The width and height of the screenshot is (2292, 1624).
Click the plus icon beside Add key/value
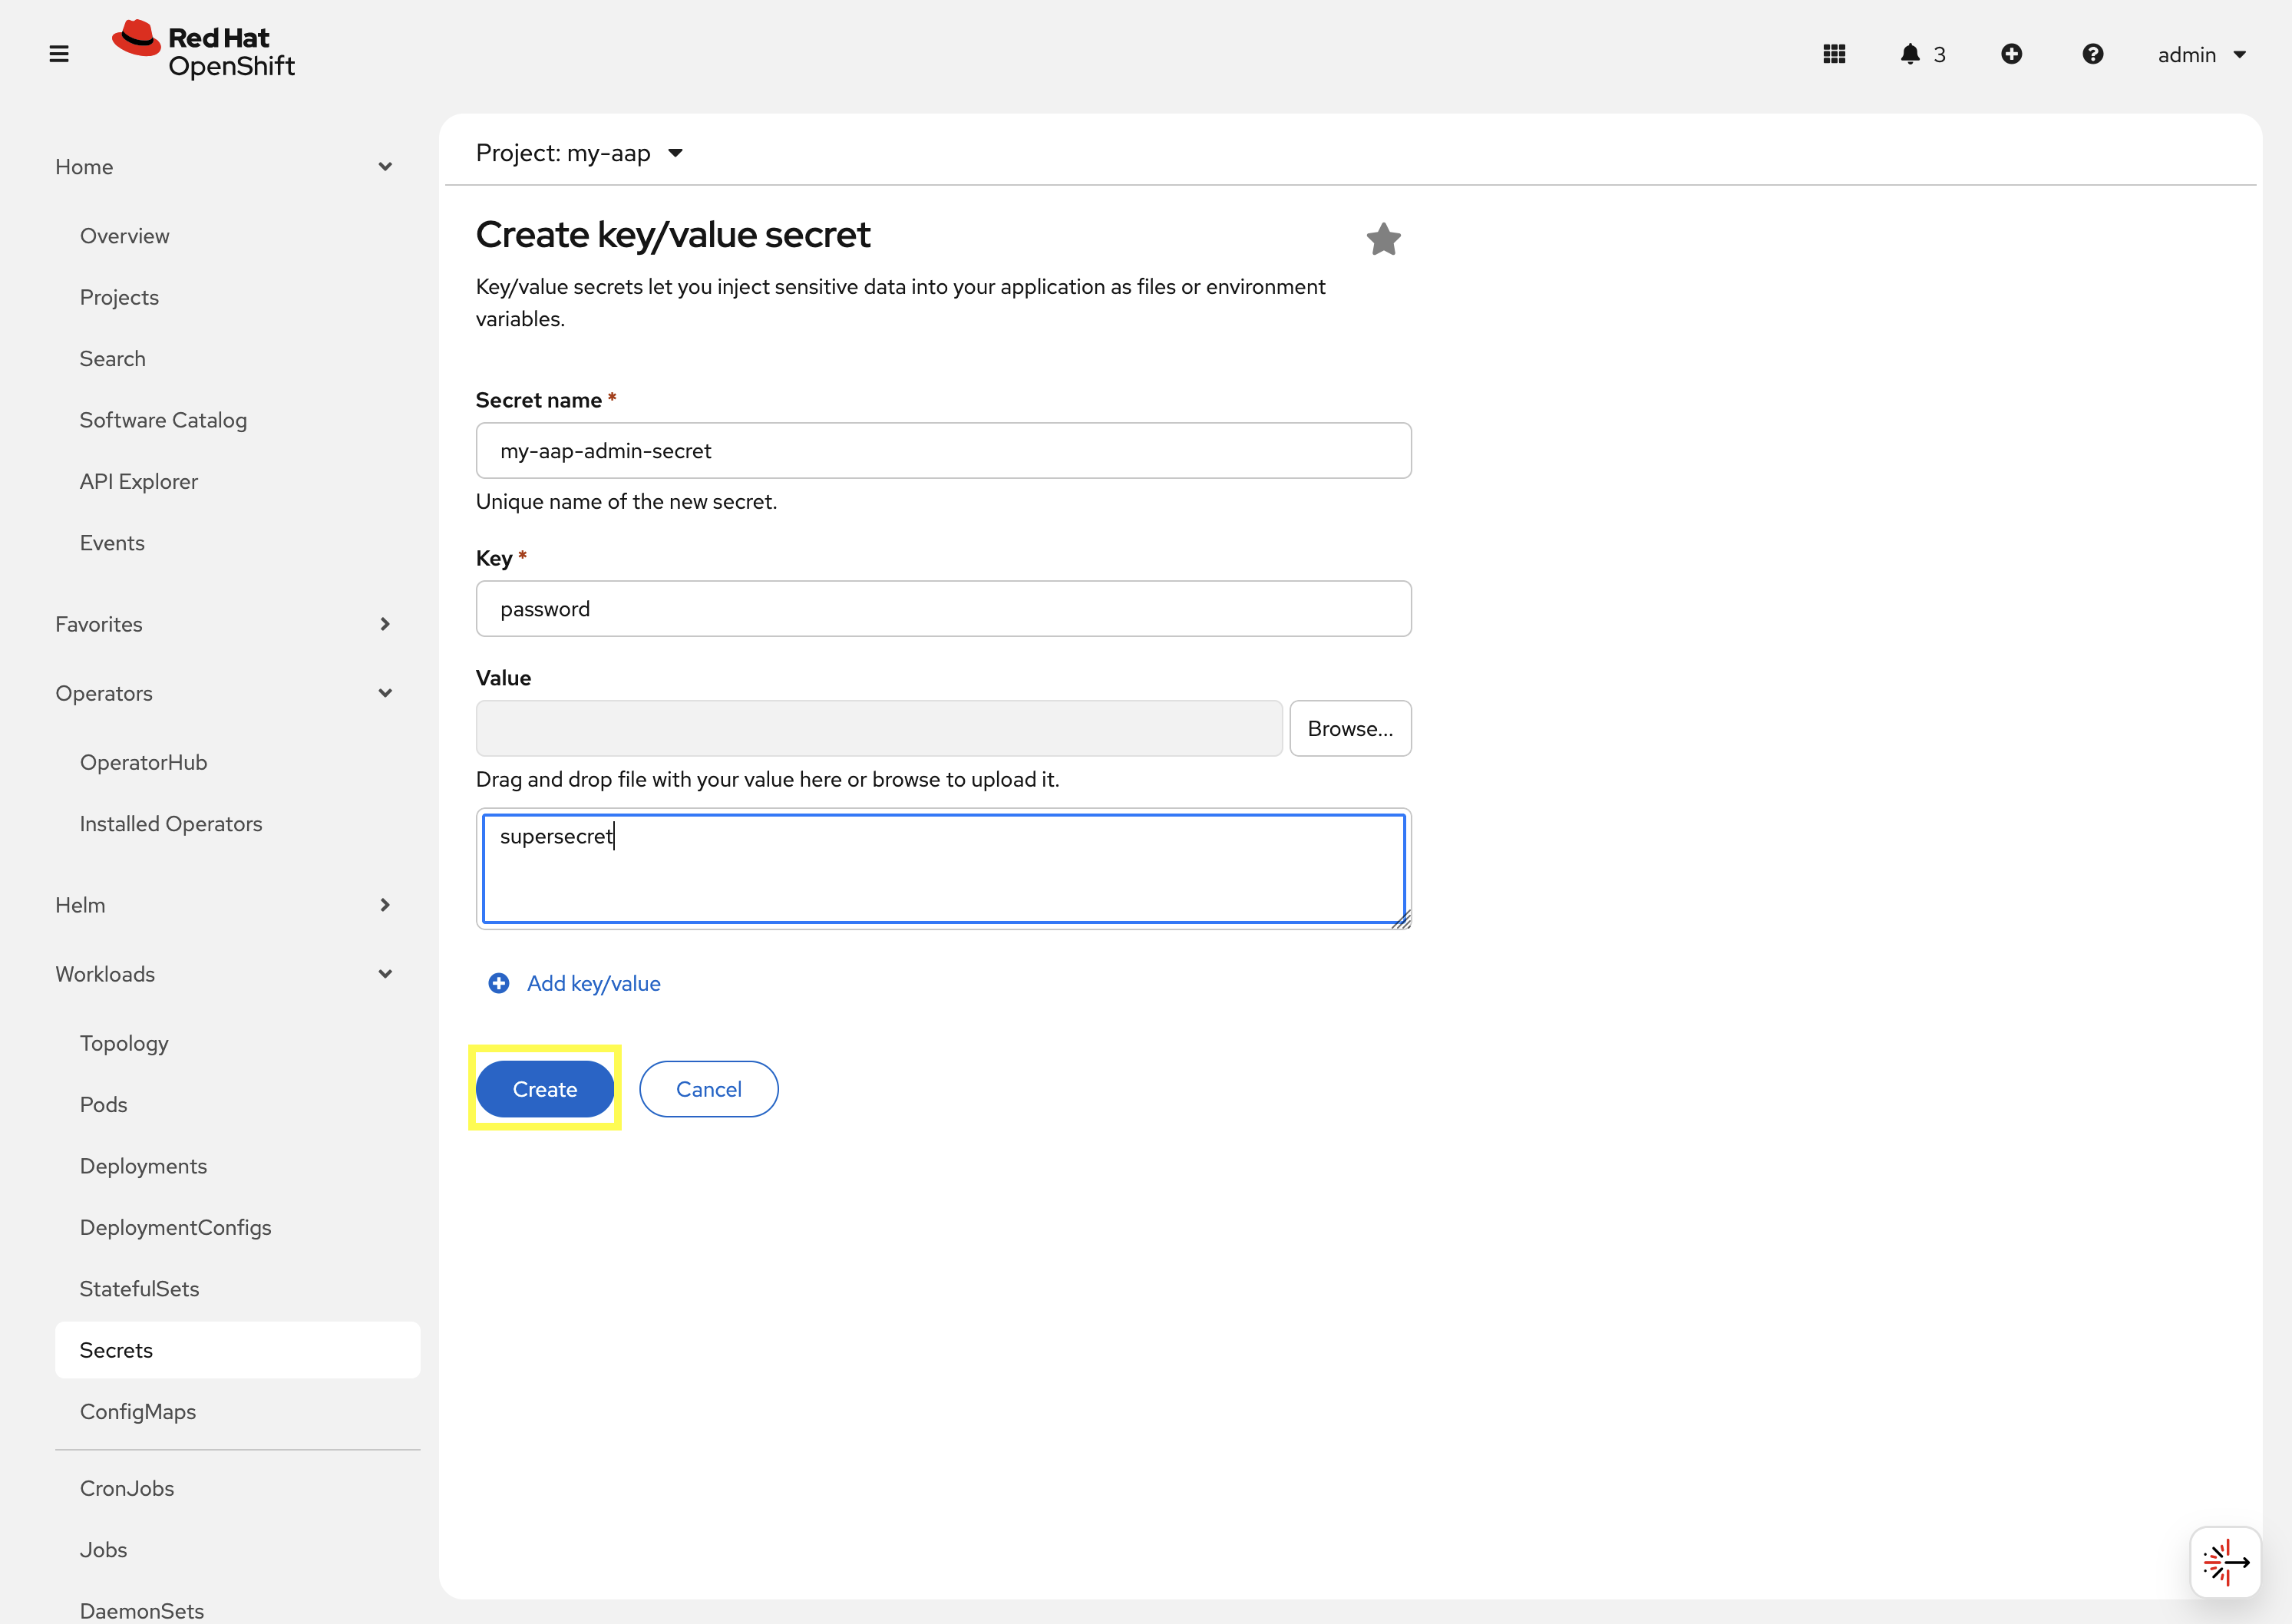[x=498, y=983]
